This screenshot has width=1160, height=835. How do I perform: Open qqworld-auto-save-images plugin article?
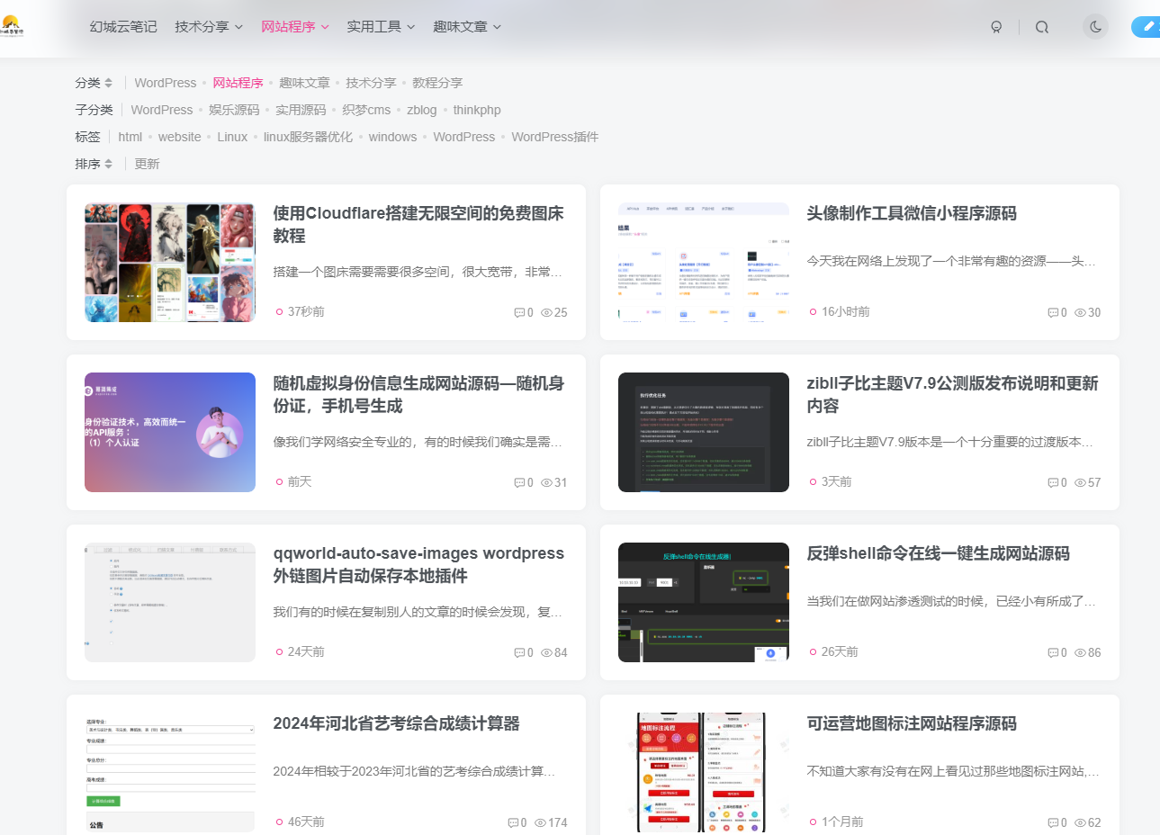(x=418, y=564)
